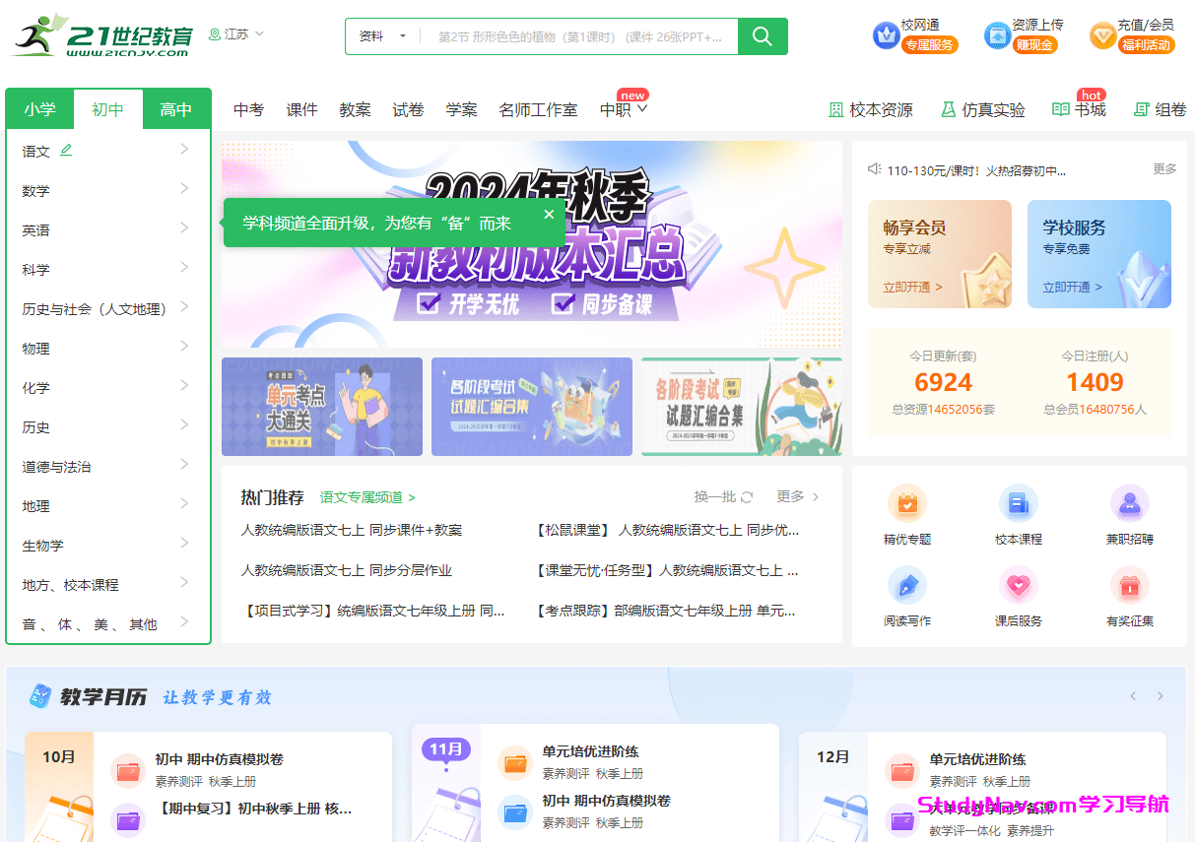Open the 组卷 tool icon
Image resolution: width=1195 pixels, height=842 pixels.
[x=1160, y=110]
